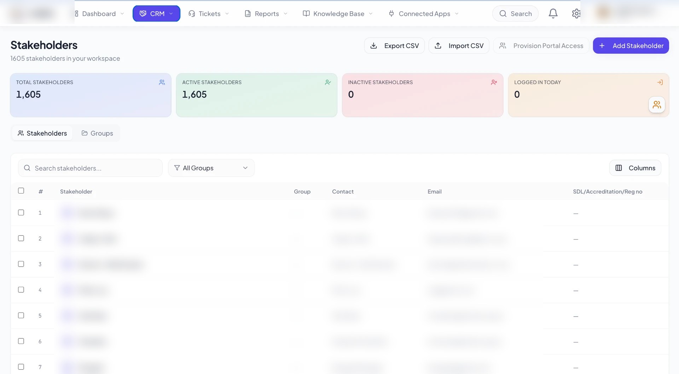This screenshot has width=679, height=374.
Task: Open the All Groups filter dropdown
Action: point(211,168)
